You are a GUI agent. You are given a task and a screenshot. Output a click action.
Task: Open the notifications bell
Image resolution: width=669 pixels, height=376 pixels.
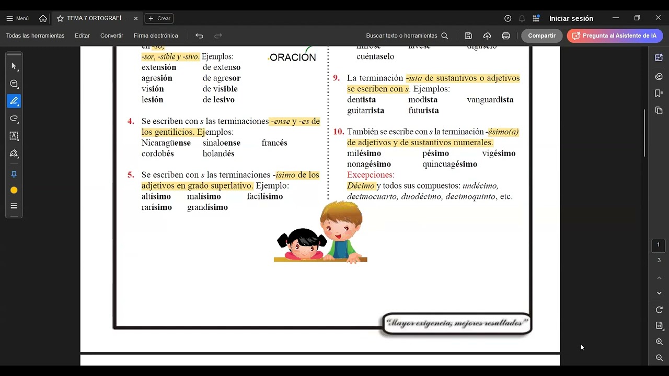click(x=522, y=18)
